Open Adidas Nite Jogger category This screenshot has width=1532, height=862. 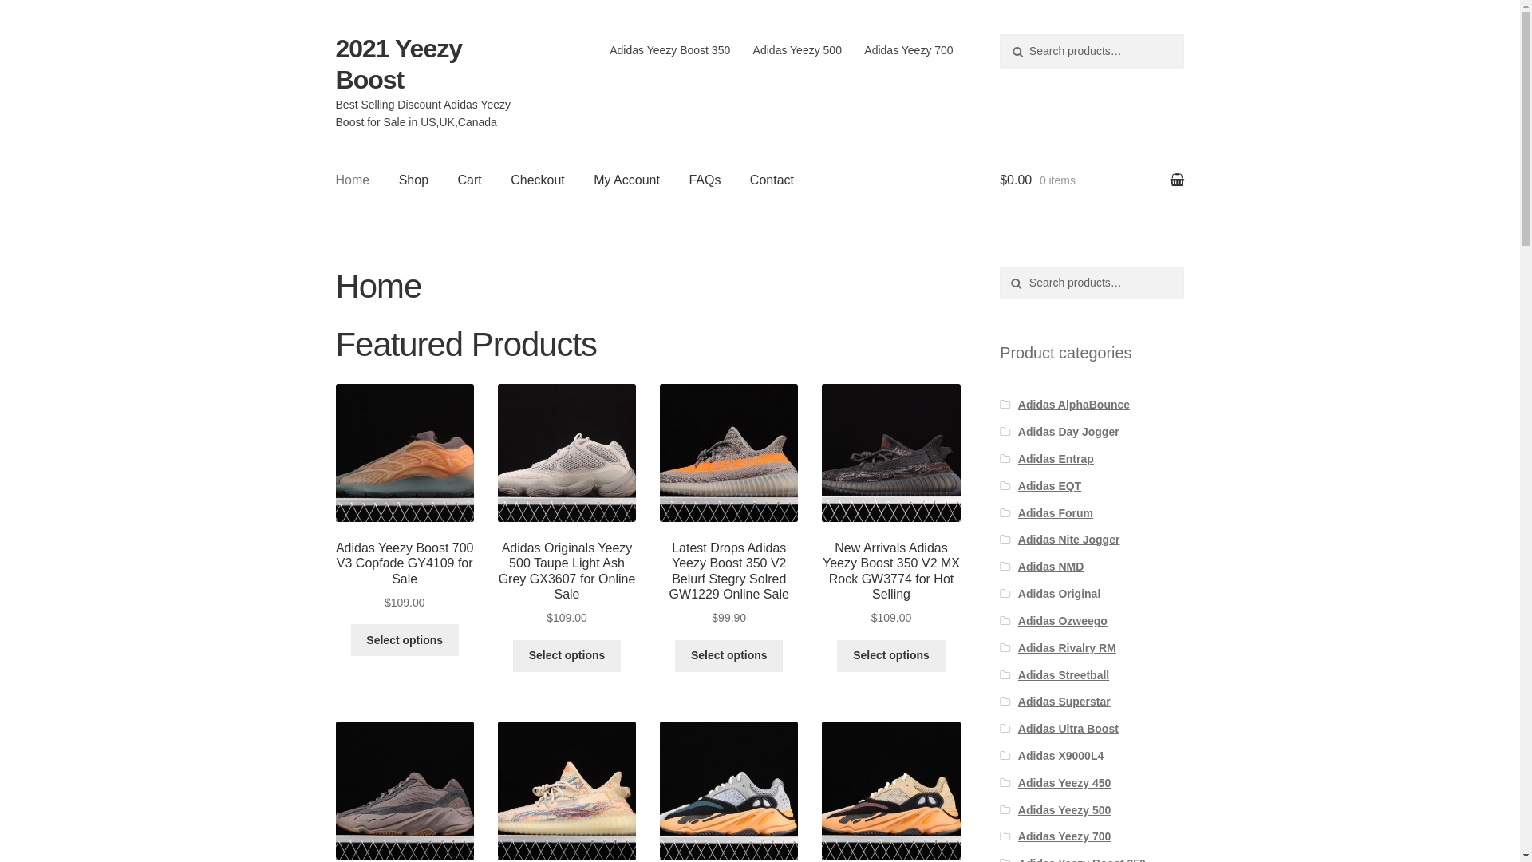tap(1068, 540)
